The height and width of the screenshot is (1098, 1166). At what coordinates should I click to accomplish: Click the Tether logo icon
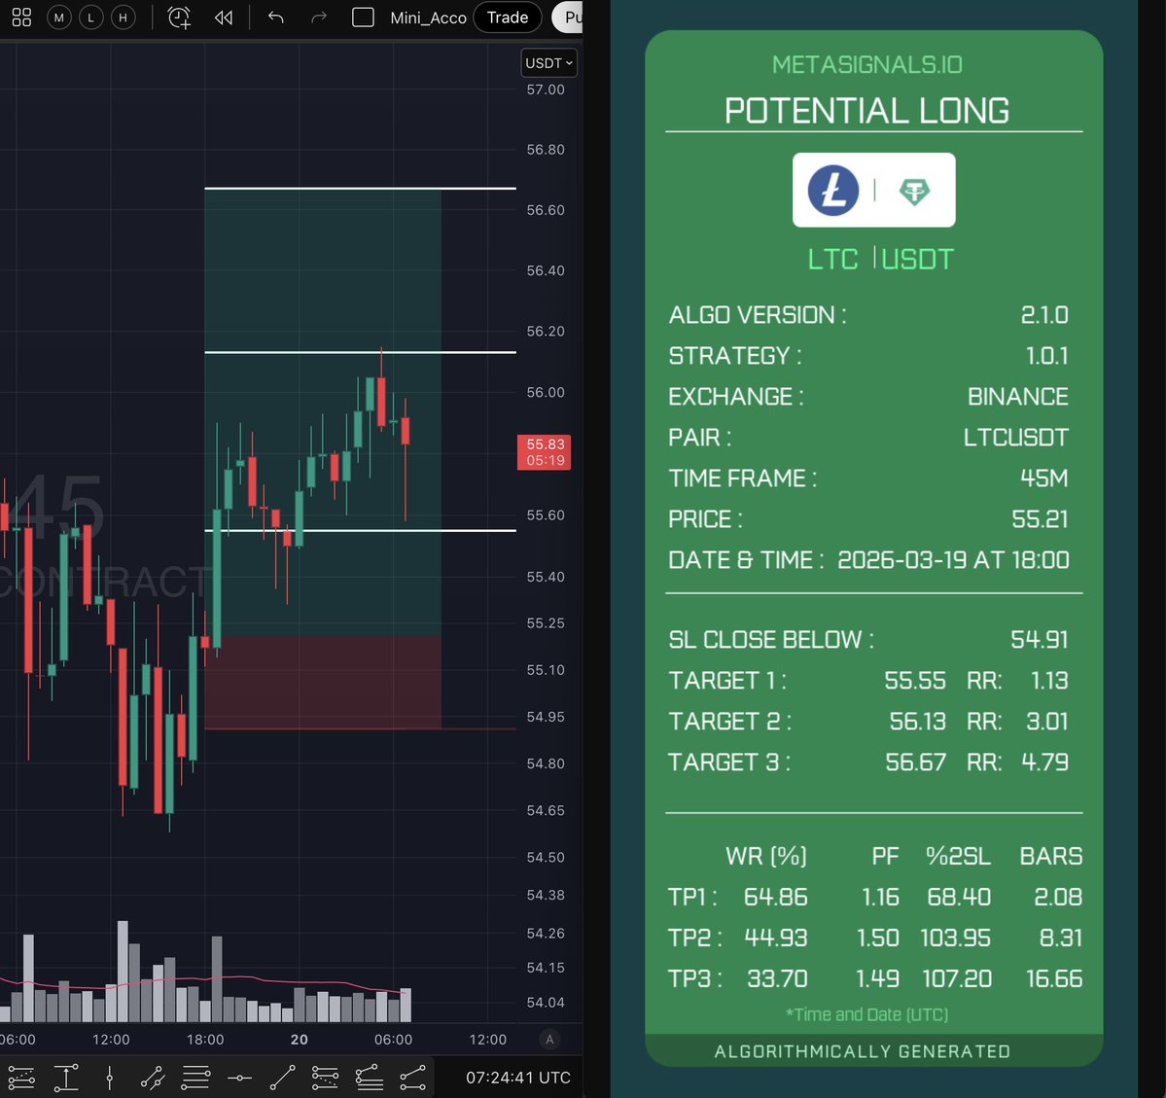(x=914, y=192)
